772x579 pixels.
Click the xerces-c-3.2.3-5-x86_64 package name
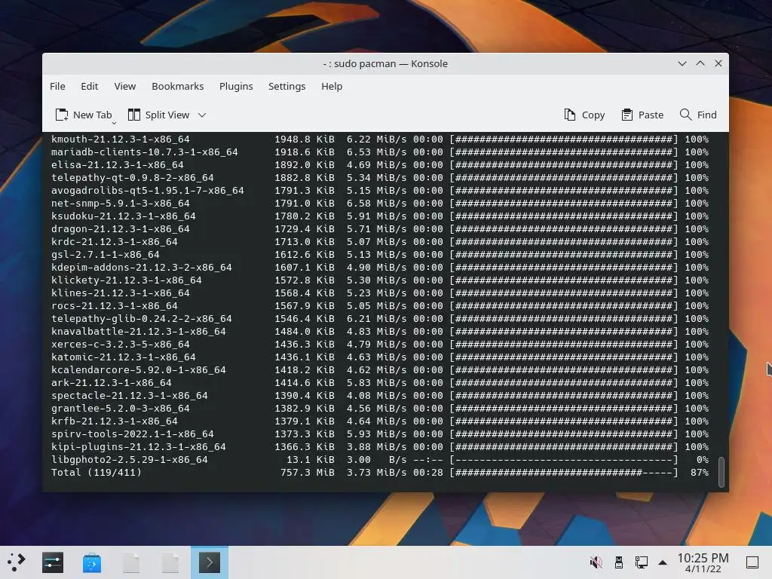(120, 344)
